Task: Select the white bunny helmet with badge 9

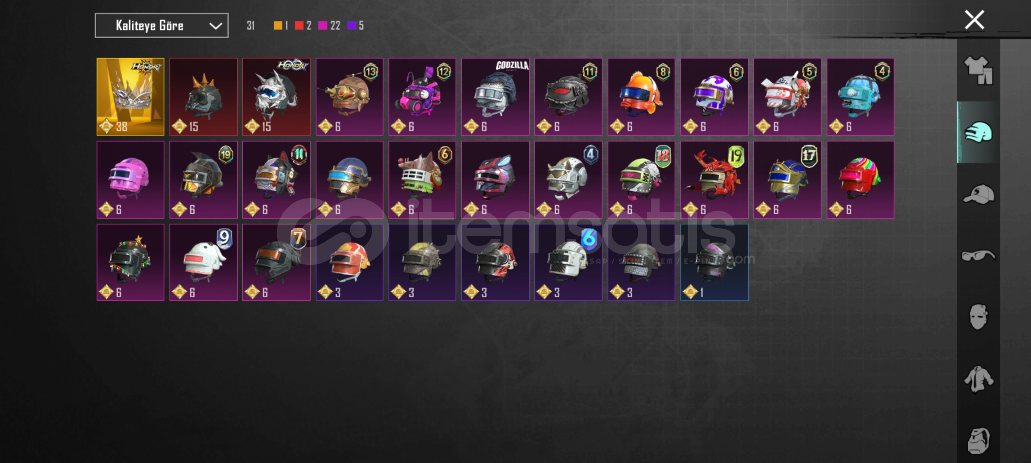Action: click(x=203, y=262)
